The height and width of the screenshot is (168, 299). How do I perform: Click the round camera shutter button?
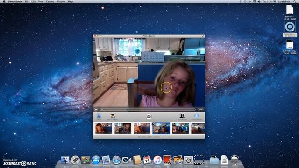(x=149, y=117)
